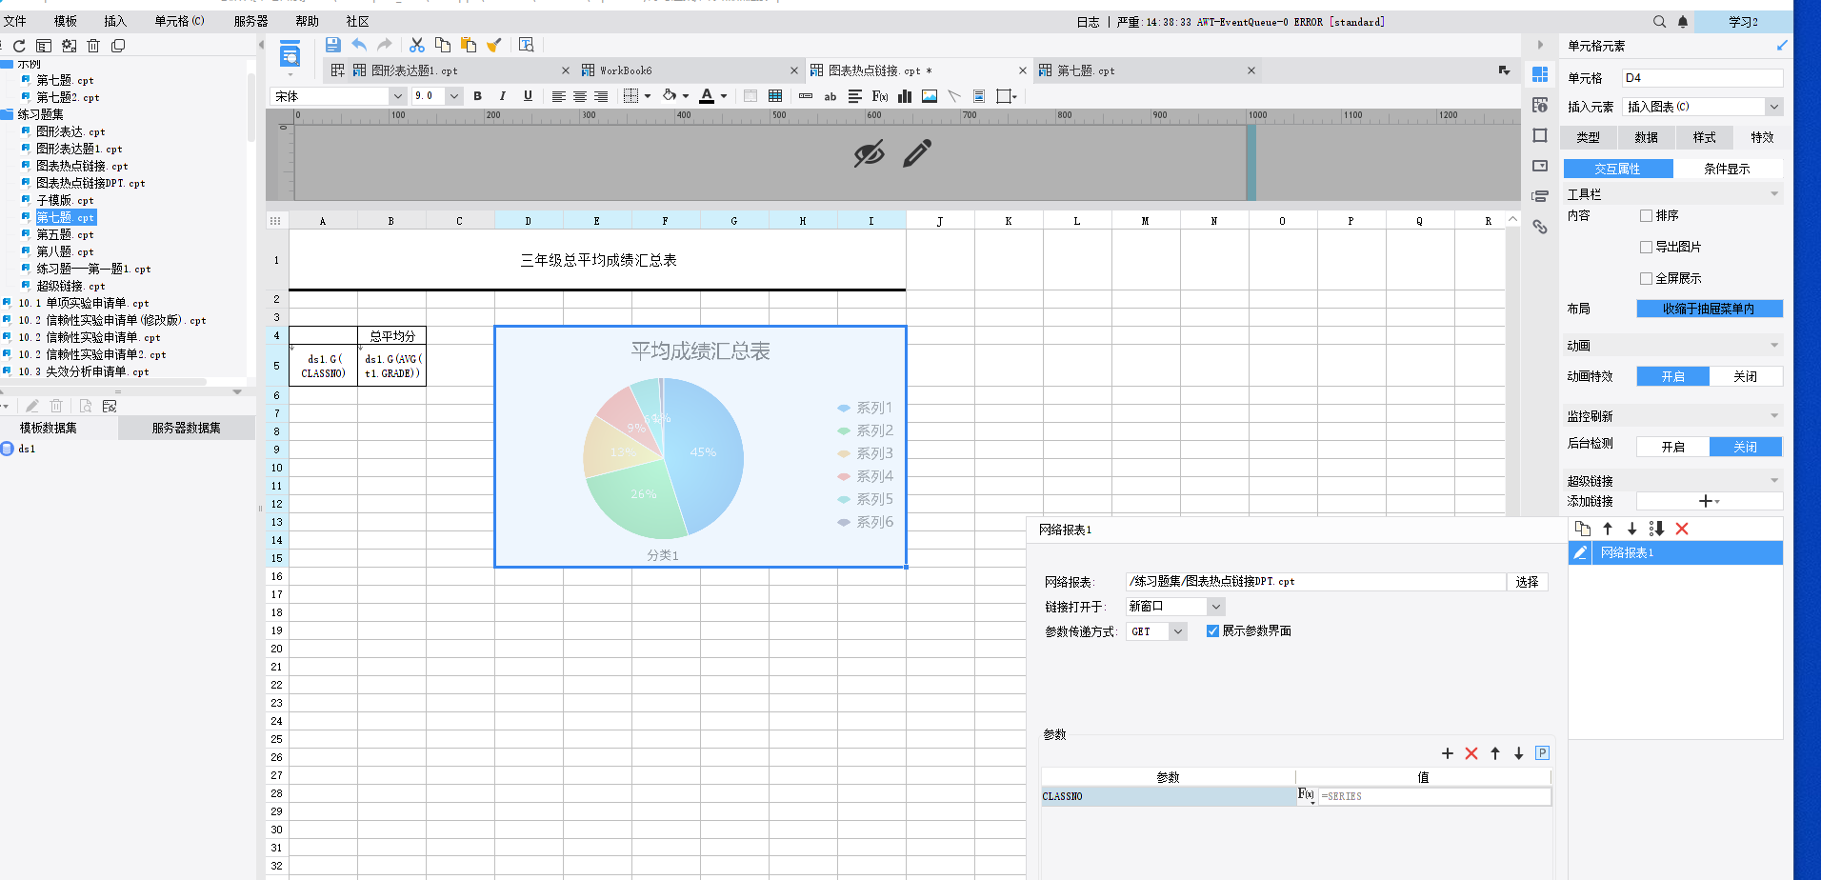Set 后台检测 to 关闭
This screenshot has width=1821, height=880.
(1745, 447)
